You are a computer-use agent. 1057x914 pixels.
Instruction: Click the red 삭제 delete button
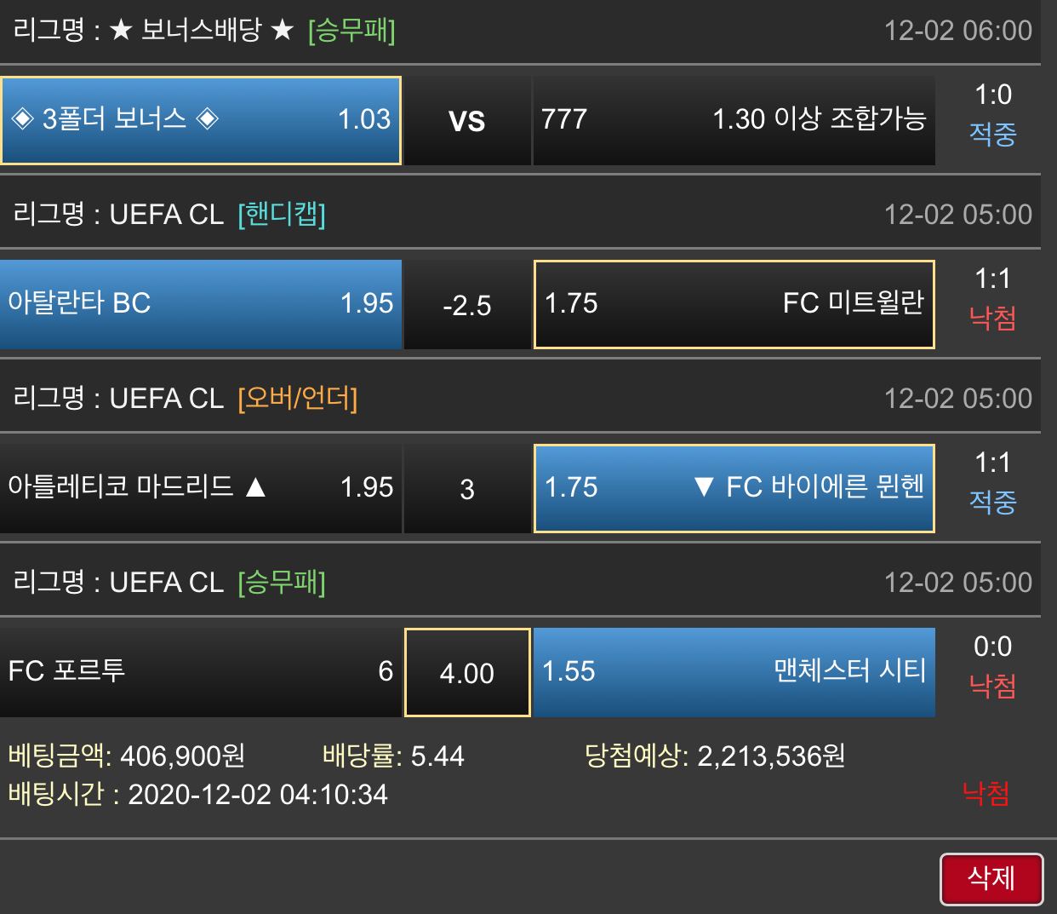point(991,878)
